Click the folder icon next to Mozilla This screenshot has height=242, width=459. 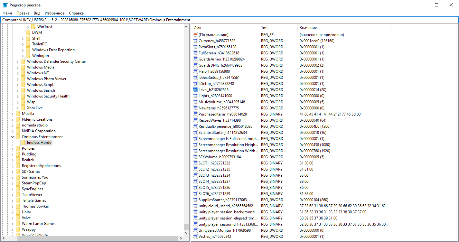(x=18, y=114)
